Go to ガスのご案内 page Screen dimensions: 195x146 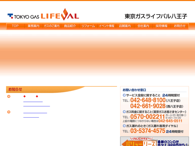point(52,26)
